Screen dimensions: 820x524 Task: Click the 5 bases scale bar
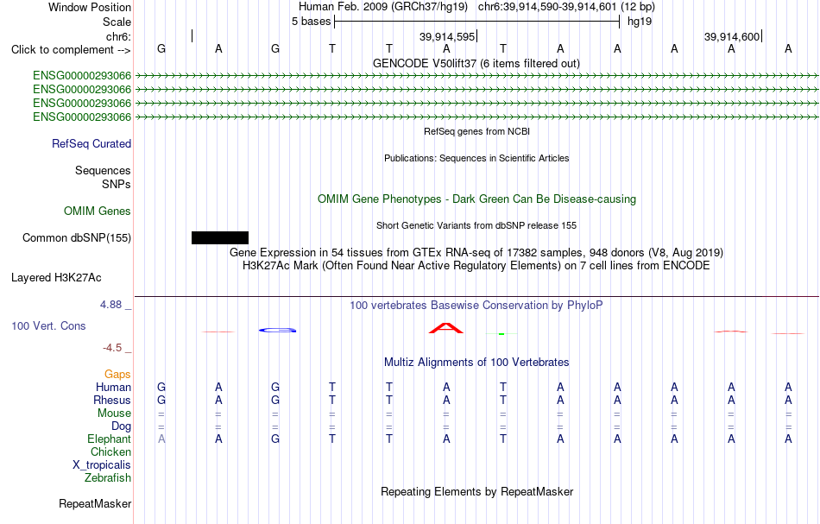click(x=476, y=22)
